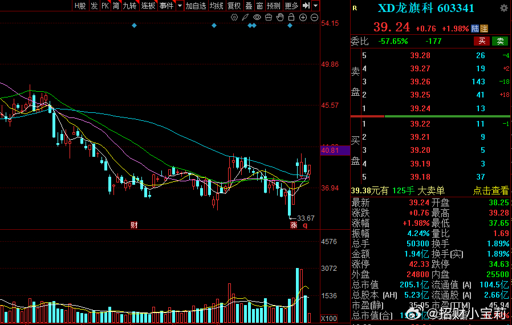Click the arrow-to-bar collapse icon in toolbar
The height and width of the screenshot is (325, 512).
(x=306, y=6)
